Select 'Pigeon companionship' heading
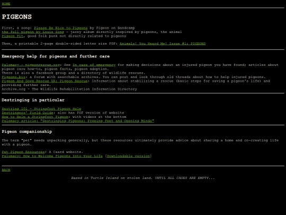The image size is (286, 215). (27, 132)
